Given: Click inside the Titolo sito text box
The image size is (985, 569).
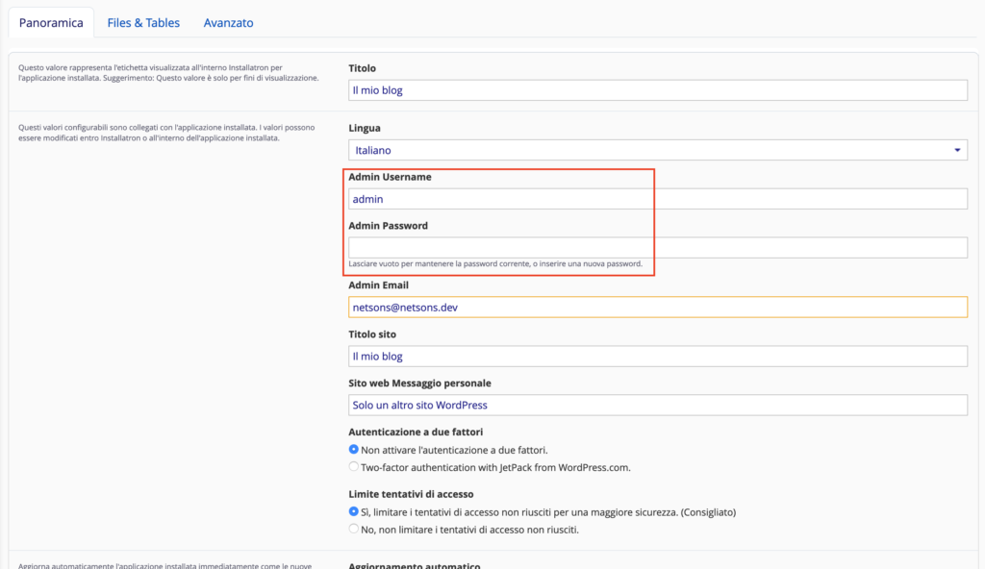Looking at the screenshot, I should point(657,357).
